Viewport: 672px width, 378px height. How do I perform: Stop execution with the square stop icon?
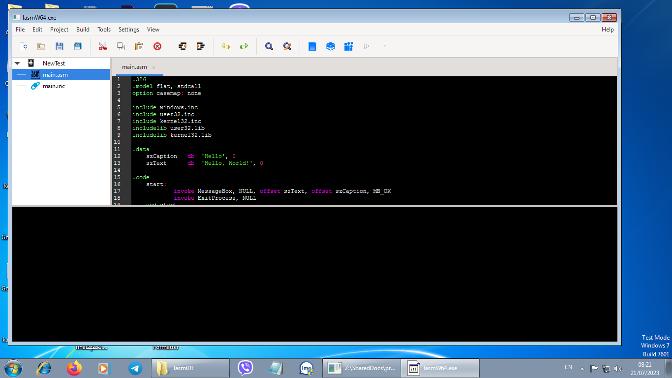(x=385, y=46)
